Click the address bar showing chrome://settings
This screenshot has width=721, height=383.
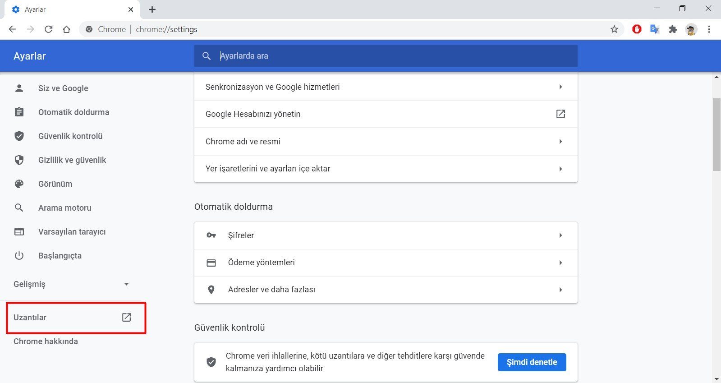point(352,29)
